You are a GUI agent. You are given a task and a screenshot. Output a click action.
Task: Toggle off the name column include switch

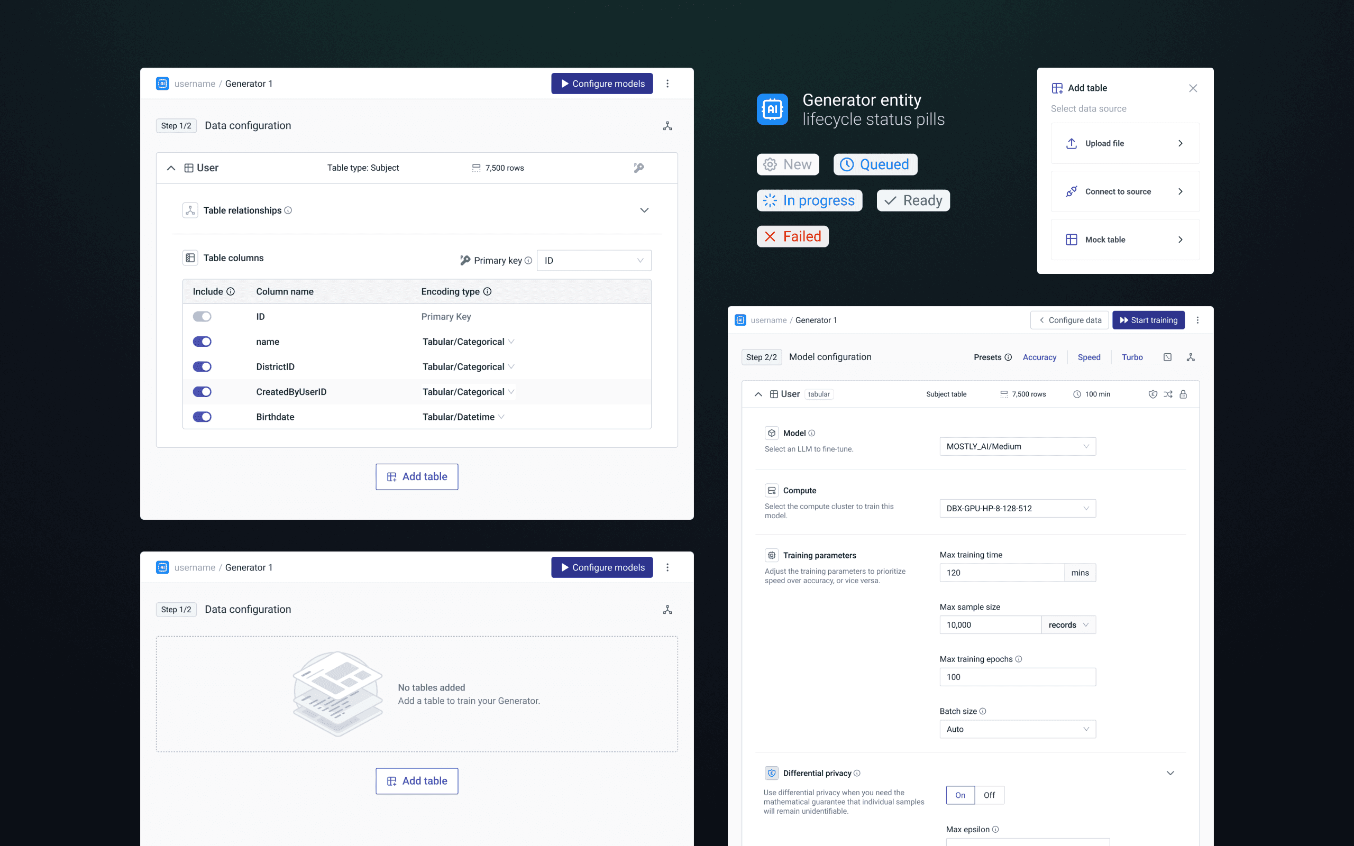(202, 342)
